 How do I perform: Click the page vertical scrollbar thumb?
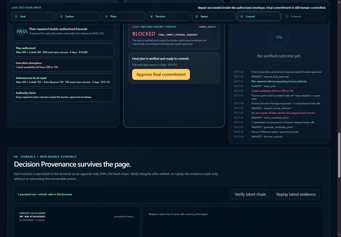click(x=339, y=155)
